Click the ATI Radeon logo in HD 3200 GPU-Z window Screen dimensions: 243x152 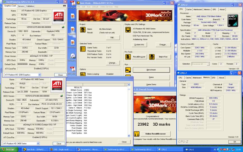point(59,17)
